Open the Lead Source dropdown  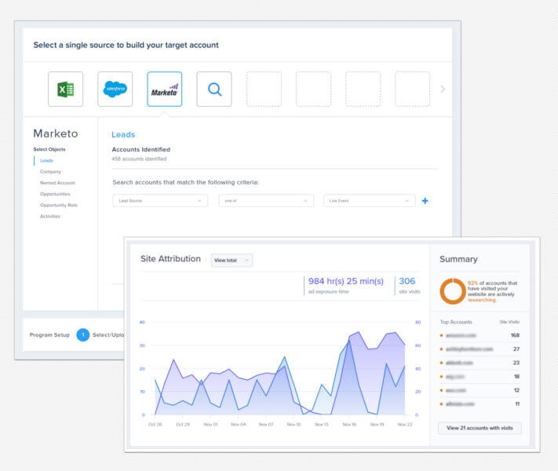click(160, 201)
